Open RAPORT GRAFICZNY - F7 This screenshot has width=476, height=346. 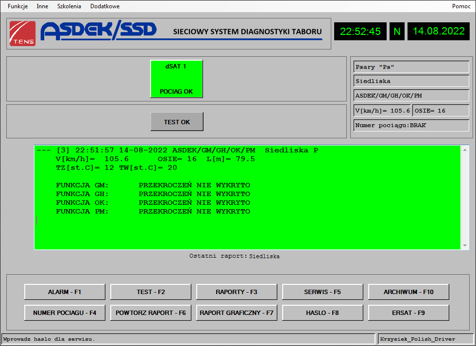[237, 313]
